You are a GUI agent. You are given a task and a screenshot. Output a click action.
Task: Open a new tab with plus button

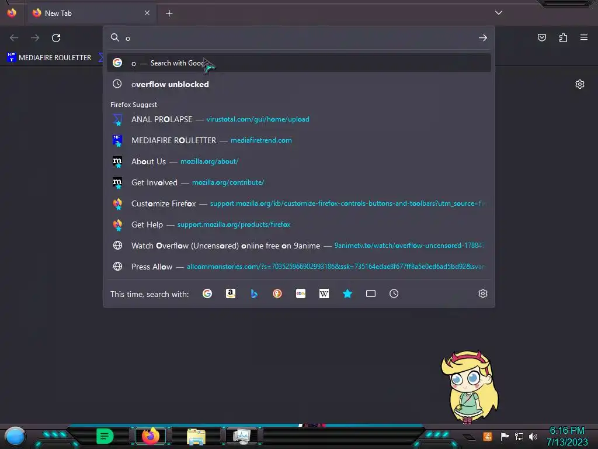pos(169,13)
